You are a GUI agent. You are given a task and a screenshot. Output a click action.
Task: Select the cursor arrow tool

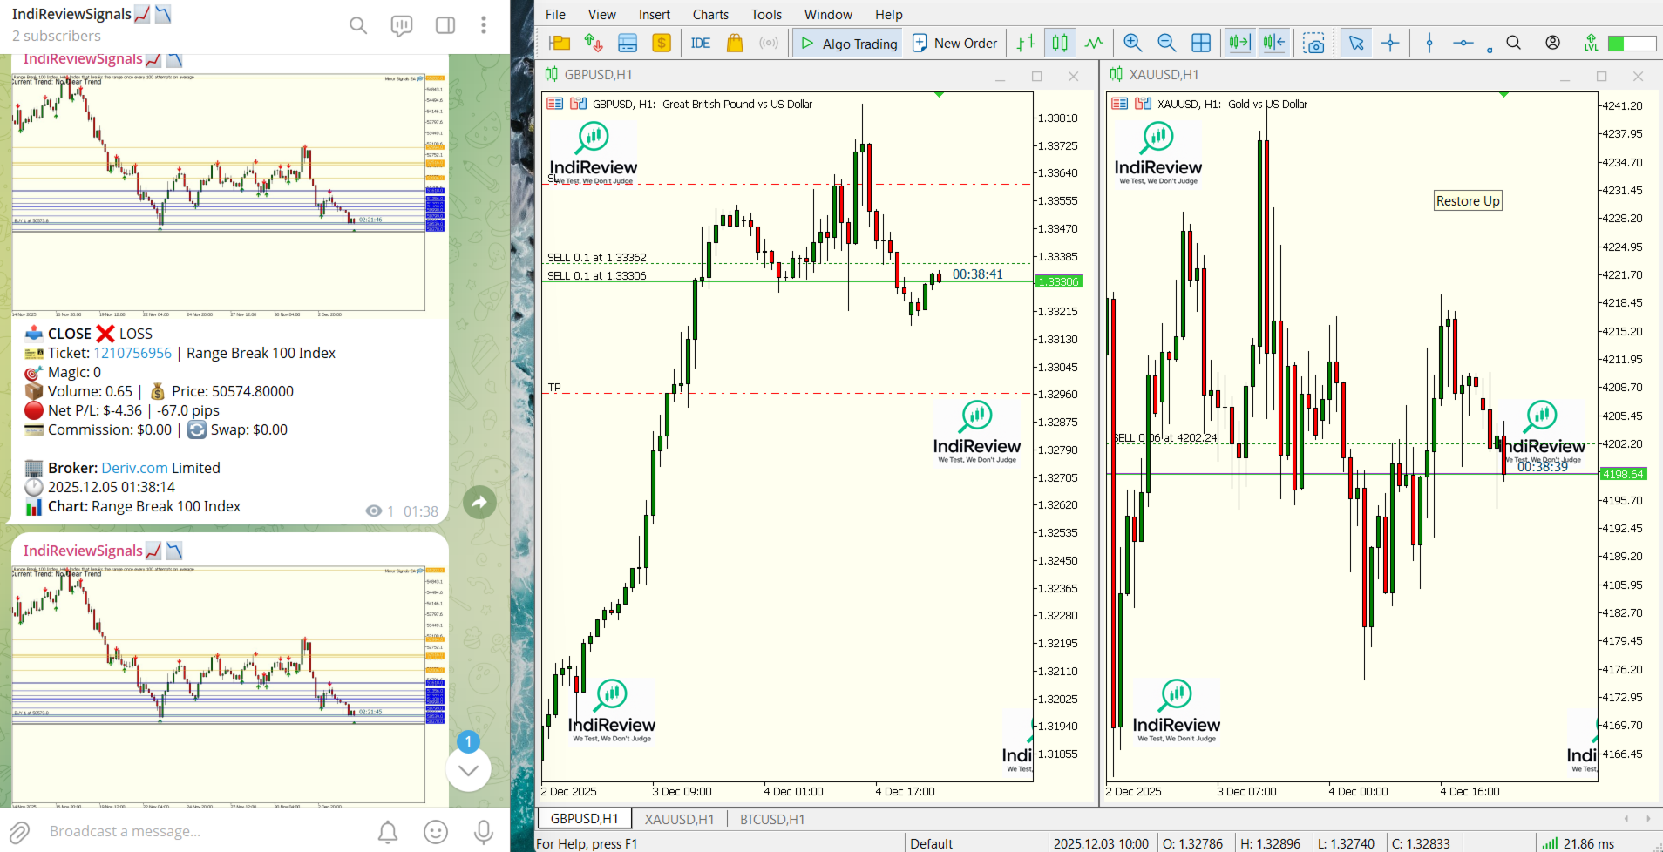(x=1356, y=43)
